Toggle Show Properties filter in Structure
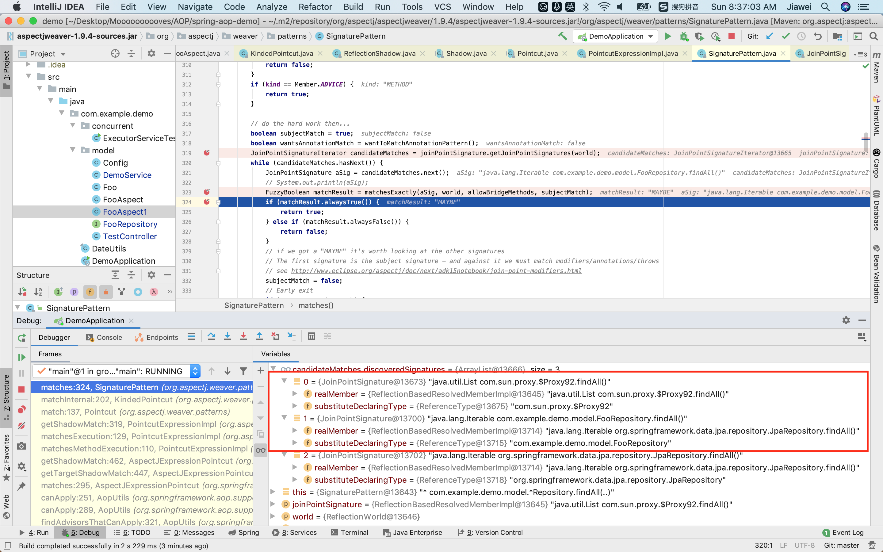 pyautogui.click(x=74, y=292)
